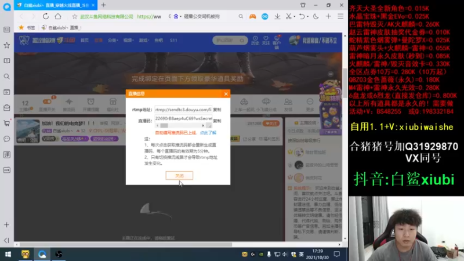Click the sidebar search magnifier icon
This screenshot has width=464, height=261.
[x=6, y=77]
